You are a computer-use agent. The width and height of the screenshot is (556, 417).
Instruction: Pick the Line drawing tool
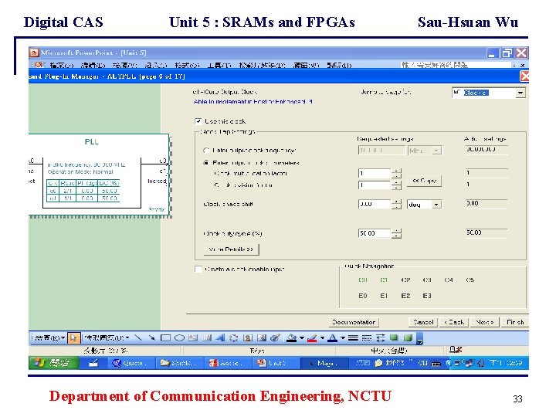point(139,338)
